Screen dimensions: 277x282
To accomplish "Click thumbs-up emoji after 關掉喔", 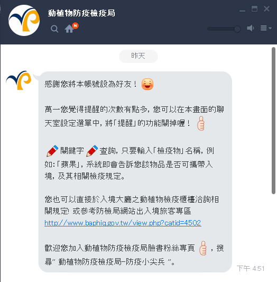I will coord(201,123).
